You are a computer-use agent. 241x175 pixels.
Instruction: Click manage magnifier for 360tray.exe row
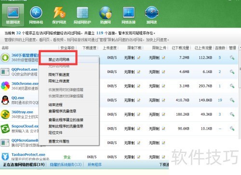pyautogui.click(x=232, y=114)
